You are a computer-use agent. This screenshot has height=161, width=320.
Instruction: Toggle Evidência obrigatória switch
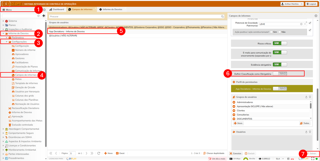click(x=280, y=64)
